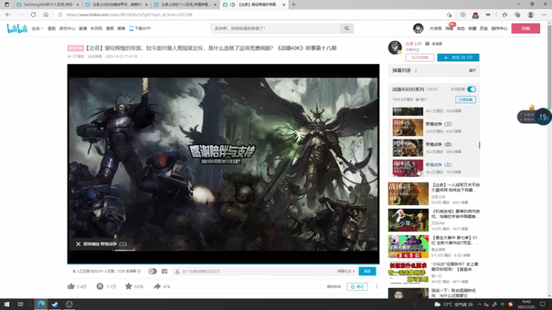
Task: Open 野兽战争 (四) video thumbnail
Action: pos(408,147)
